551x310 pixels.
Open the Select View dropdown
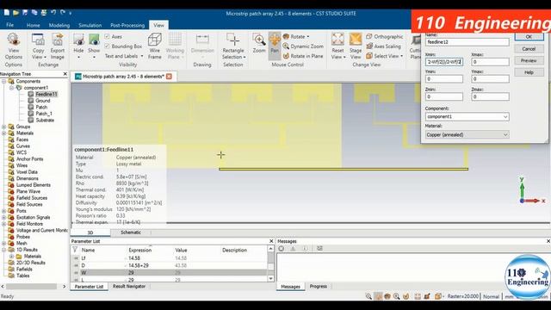pyautogui.click(x=385, y=56)
